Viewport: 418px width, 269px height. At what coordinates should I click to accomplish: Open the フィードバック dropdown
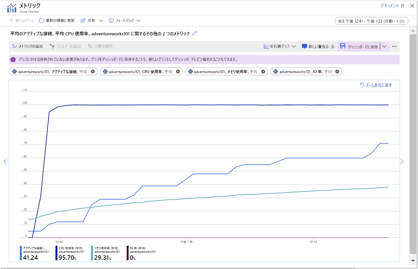125,20
